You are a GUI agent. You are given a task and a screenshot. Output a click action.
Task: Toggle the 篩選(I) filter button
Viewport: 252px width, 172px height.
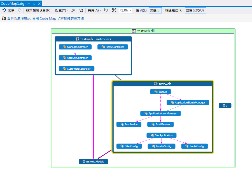click(155, 10)
